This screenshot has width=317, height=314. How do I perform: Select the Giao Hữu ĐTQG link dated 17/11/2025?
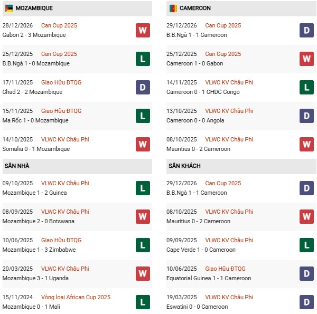point(61,82)
